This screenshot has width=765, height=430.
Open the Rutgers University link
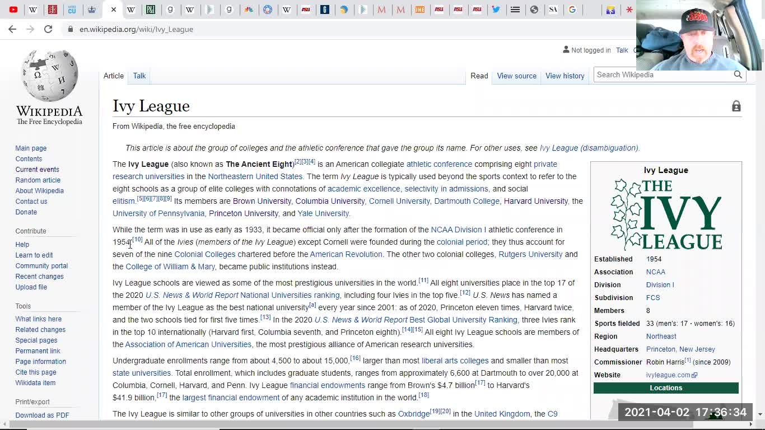coord(530,254)
